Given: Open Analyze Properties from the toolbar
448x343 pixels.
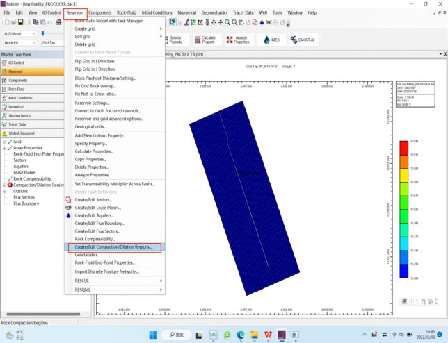Looking at the screenshot, I should (x=239, y=40).
